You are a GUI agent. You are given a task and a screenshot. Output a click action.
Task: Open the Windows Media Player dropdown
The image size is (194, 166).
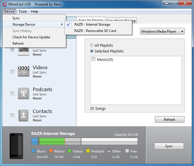click(162, 31)
